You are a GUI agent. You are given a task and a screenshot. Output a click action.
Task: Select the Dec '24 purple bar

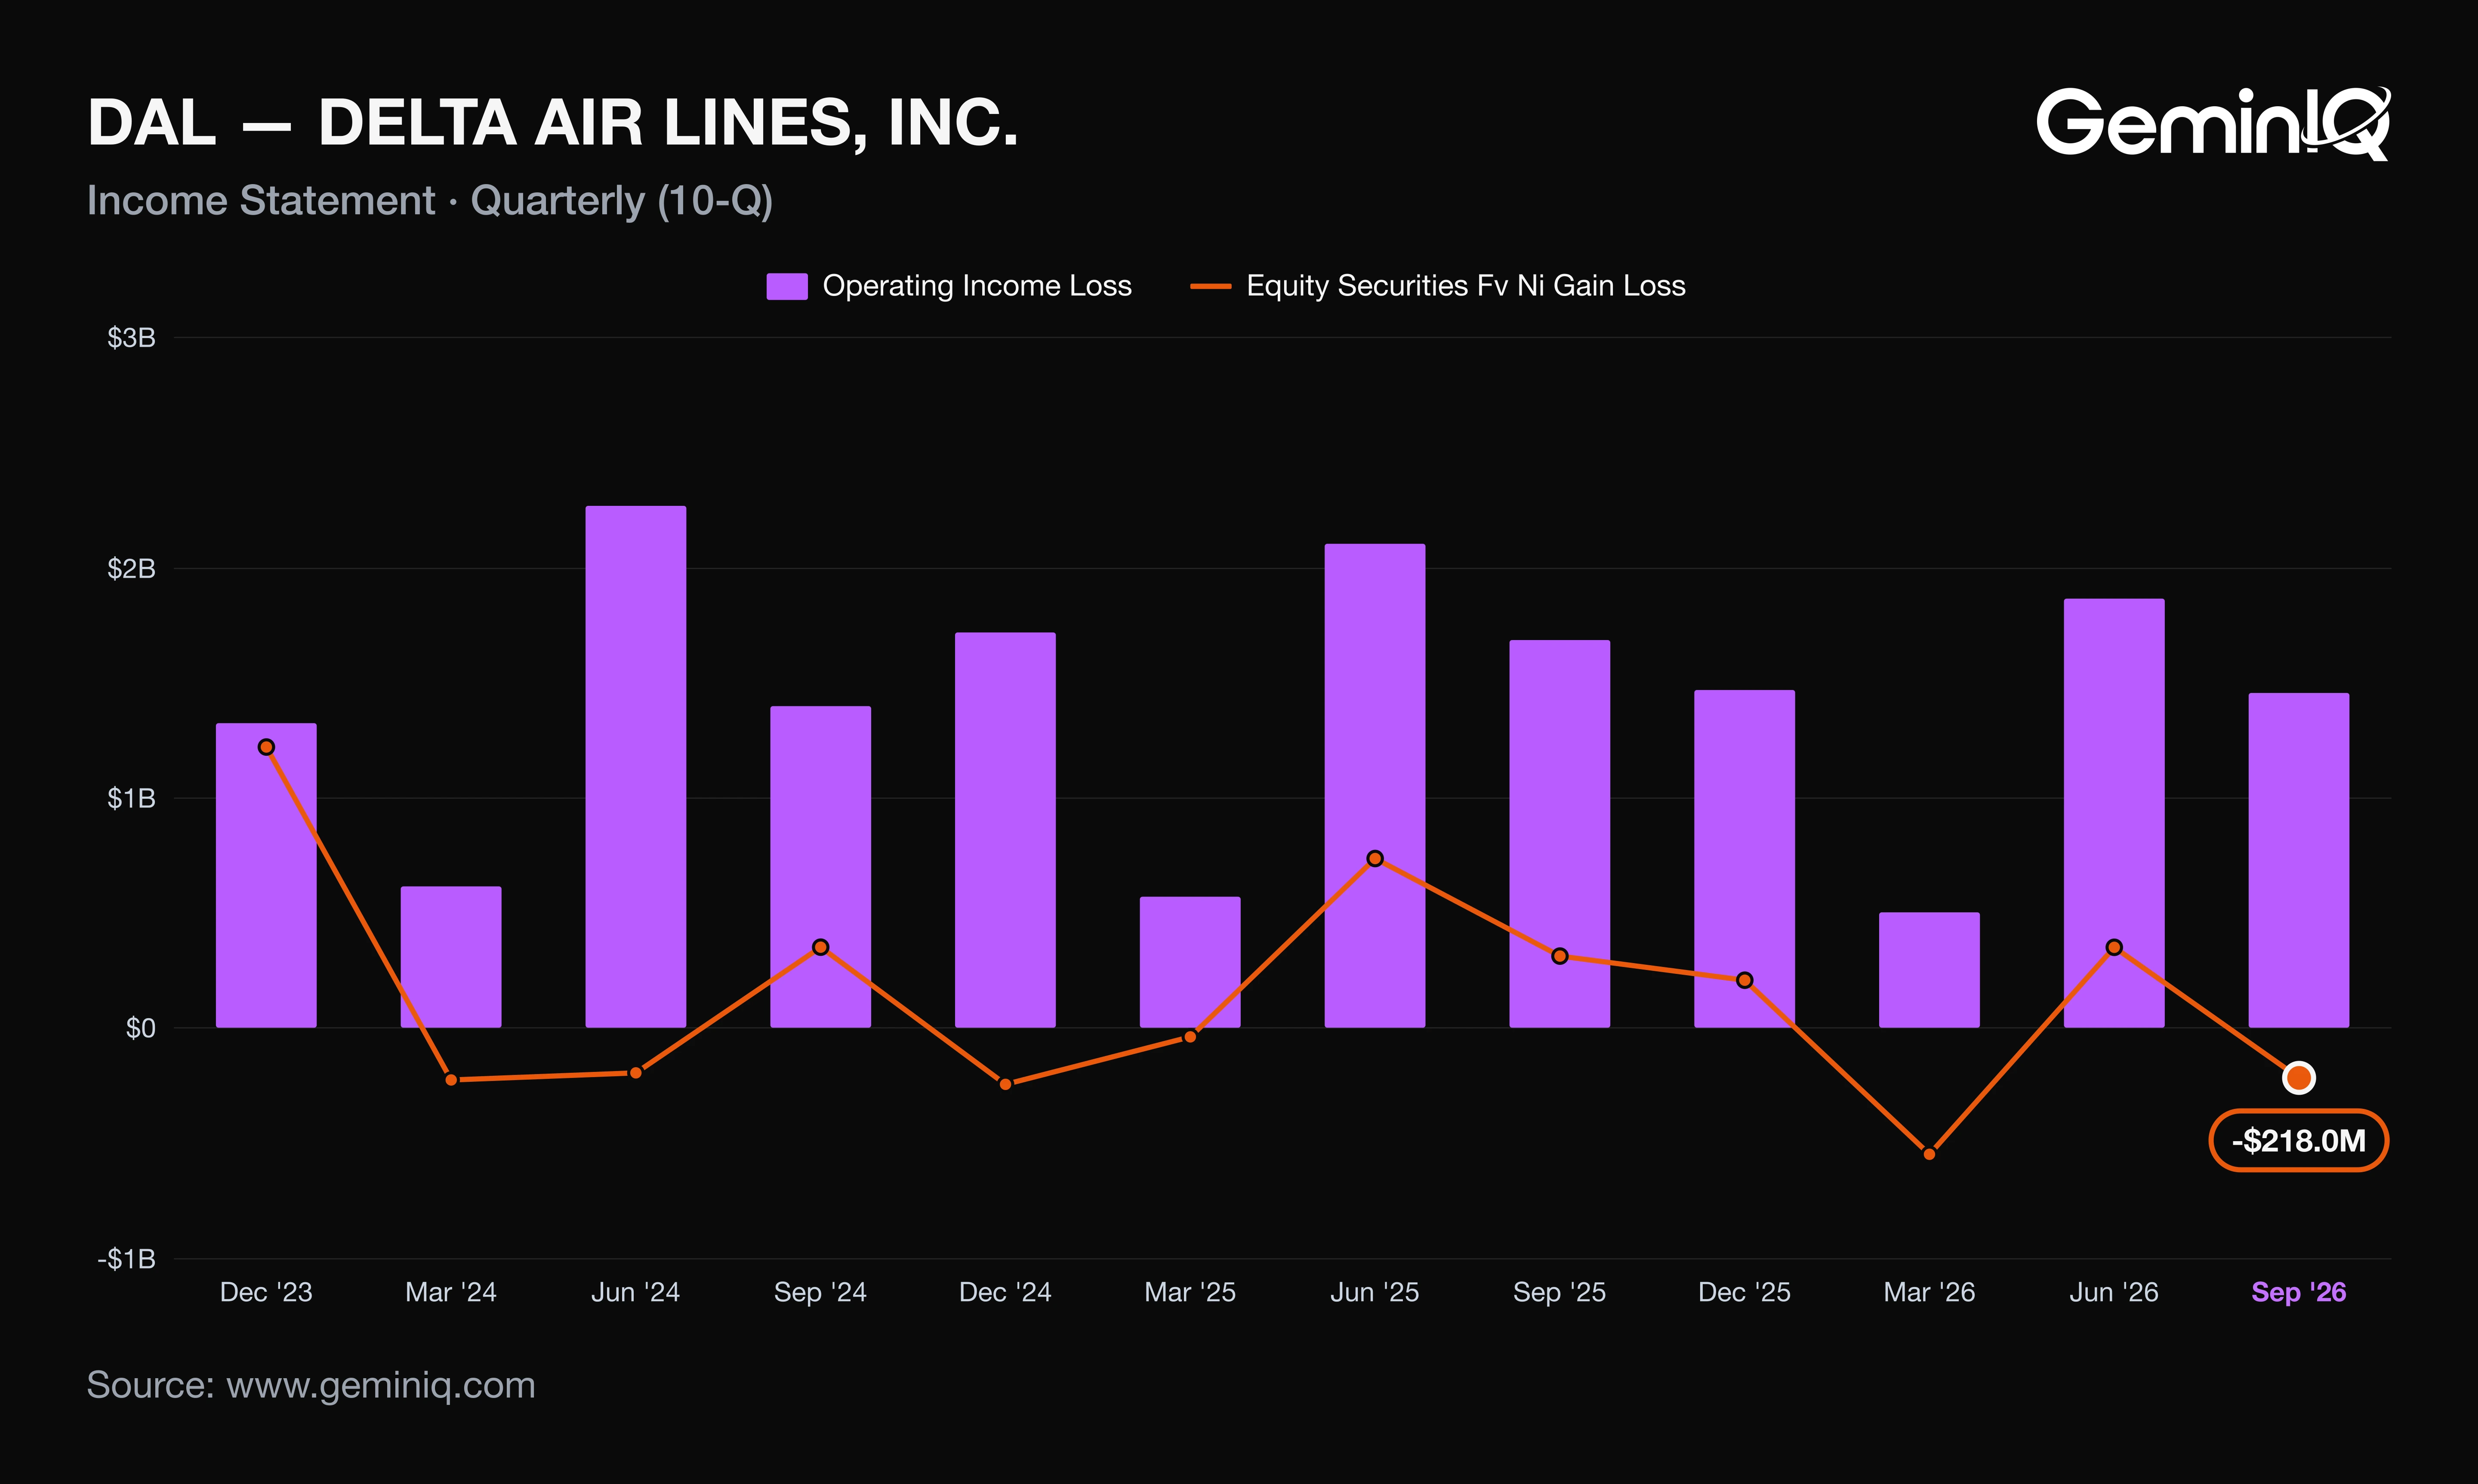[x=1005, y=830]
